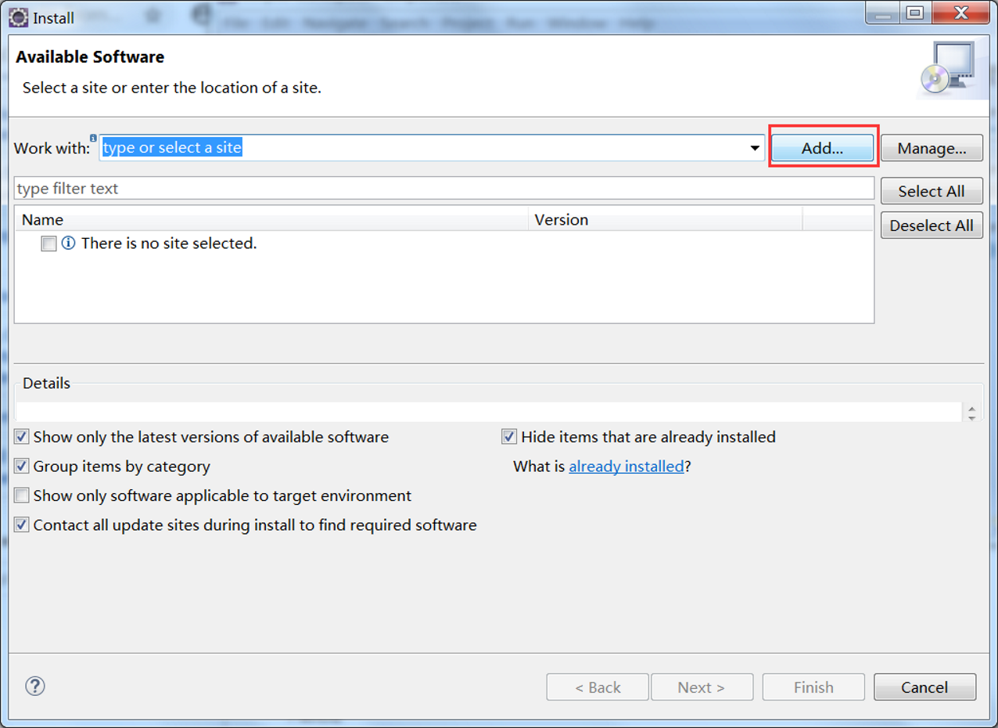Sort by the Version column header
Image resolution: width=998 pixels, height=728 pixels.
[666, 220]
